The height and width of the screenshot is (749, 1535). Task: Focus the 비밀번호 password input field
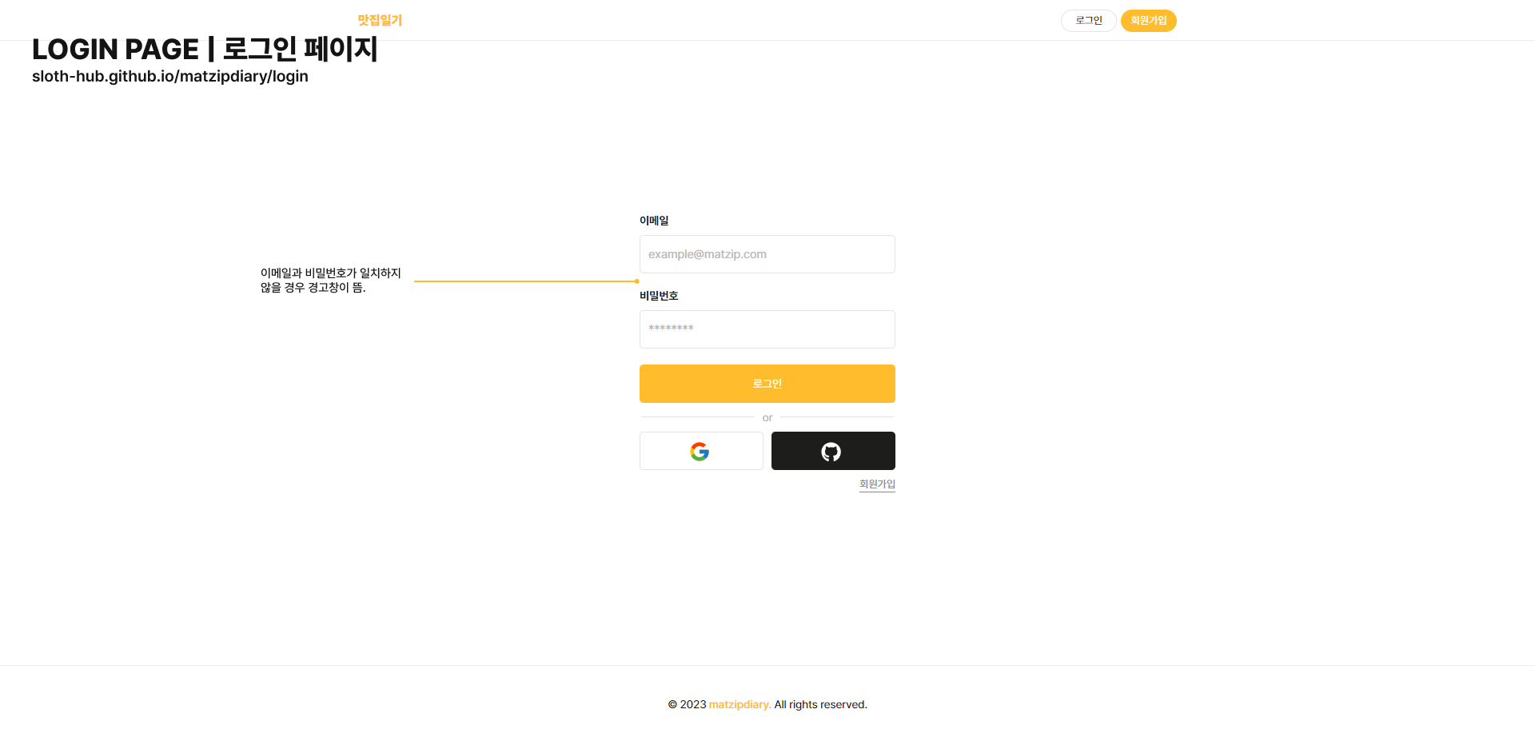[x=767, y=329]
